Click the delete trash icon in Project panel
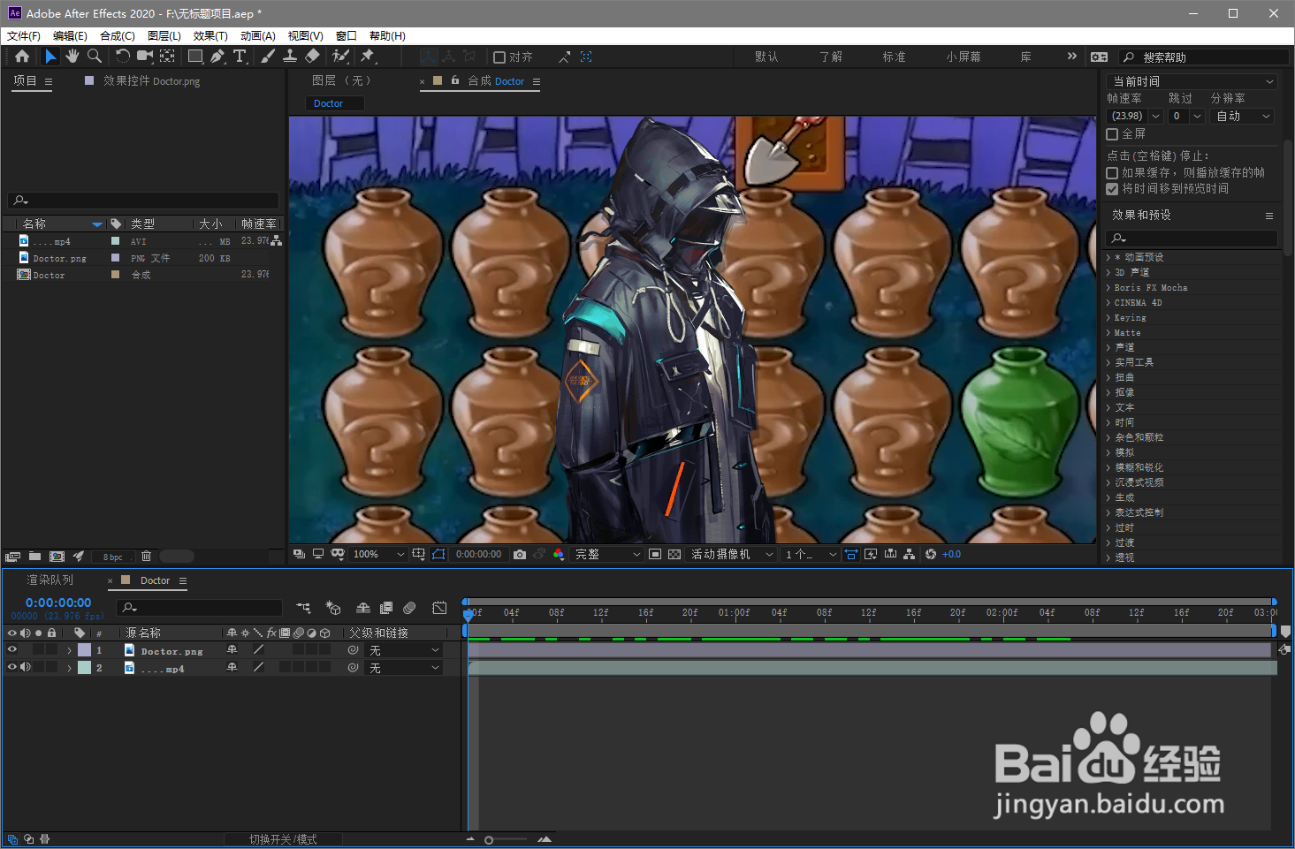1295x849 pixels. coord(147,557)
